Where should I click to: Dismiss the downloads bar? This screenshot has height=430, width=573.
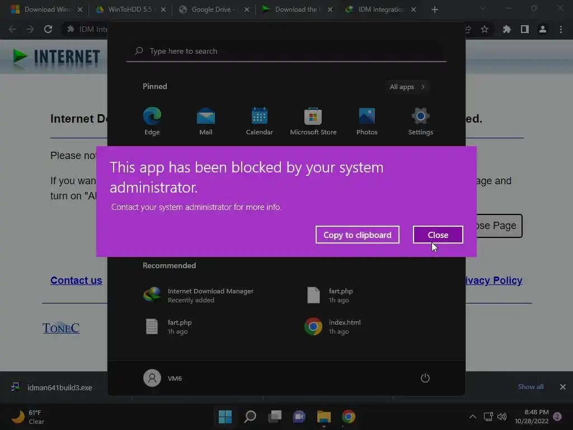[563, 387]
